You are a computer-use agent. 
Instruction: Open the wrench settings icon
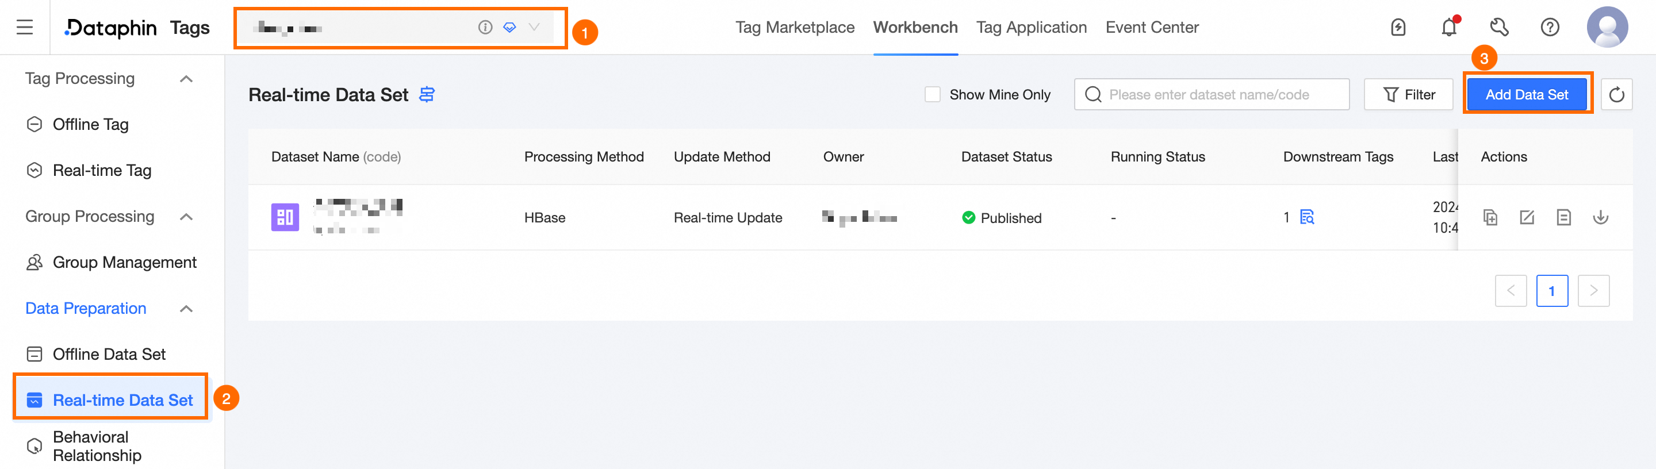click(1499, 28)
